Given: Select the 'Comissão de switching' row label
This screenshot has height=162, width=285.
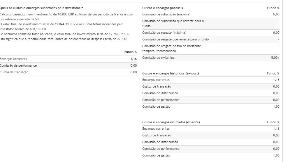Looking at the screenshot, I should coord(158,58).
